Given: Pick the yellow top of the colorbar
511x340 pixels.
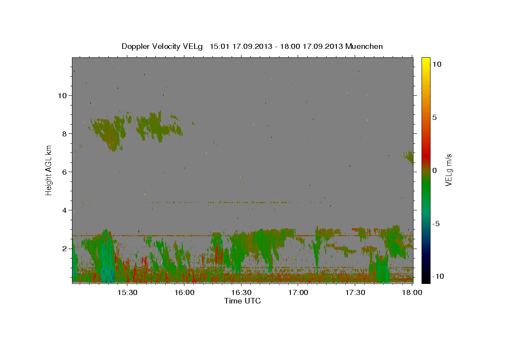Looking at the screenshot, I should 425,62.
